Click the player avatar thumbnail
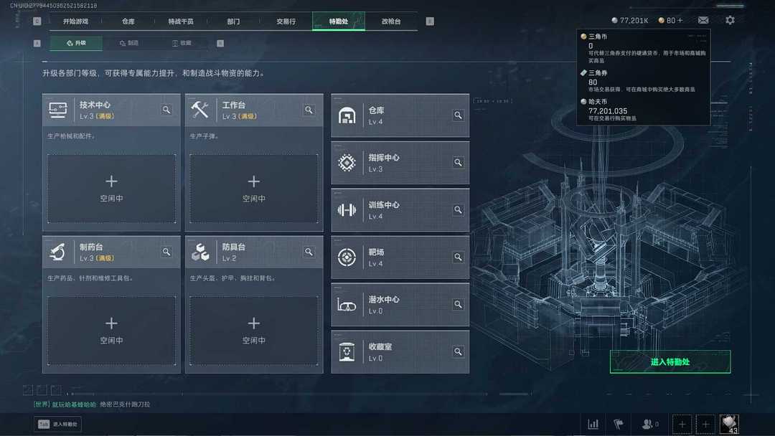Screen dimensions: 775x436 pyautogui.click(x=729, y=424)
